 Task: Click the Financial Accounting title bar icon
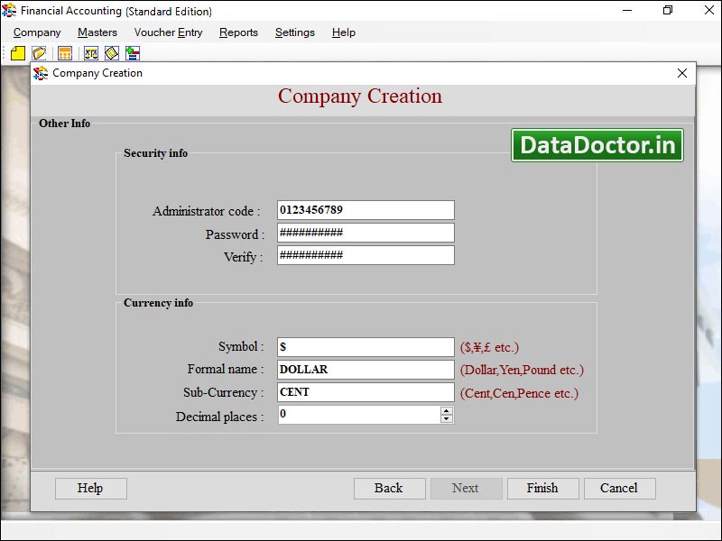tap(10, 11)
